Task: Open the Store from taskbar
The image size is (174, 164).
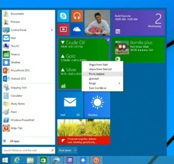Action: pos(43,160)
